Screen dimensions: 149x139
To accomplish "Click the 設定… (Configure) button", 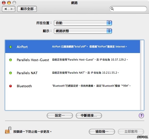I will [60, 116].
